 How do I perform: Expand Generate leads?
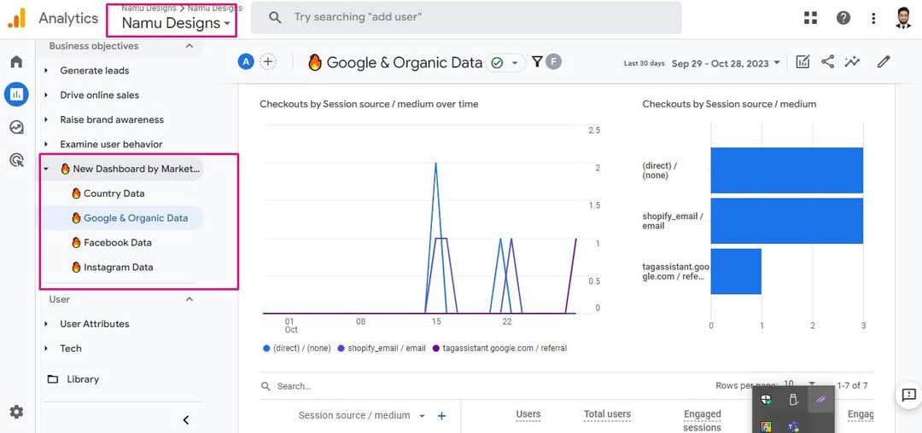point(46,71)
